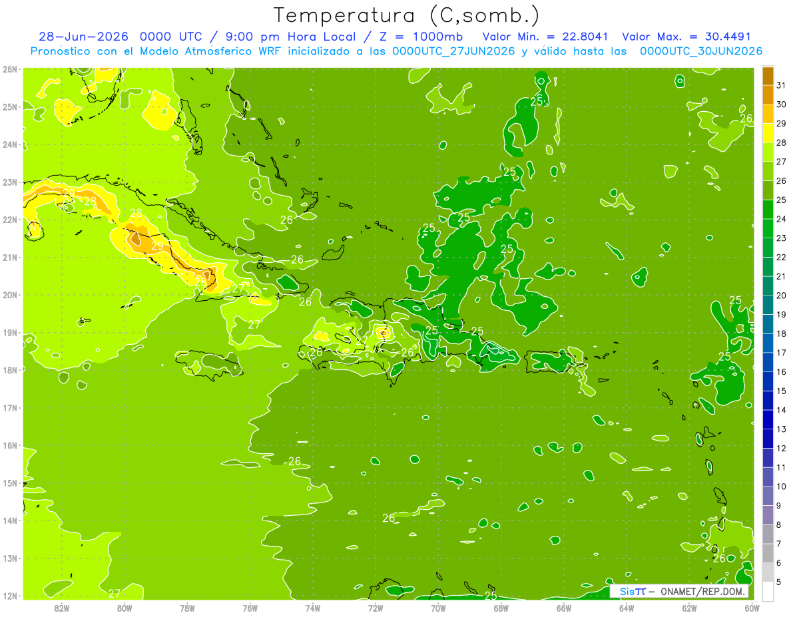799x617 pixels.
Task: Click the ONAMET/REP.DOM. credit label
Action: 704,592
